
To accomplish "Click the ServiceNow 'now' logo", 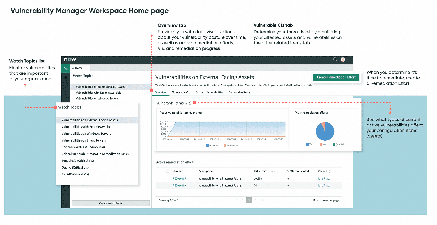I will pos(70,59).
